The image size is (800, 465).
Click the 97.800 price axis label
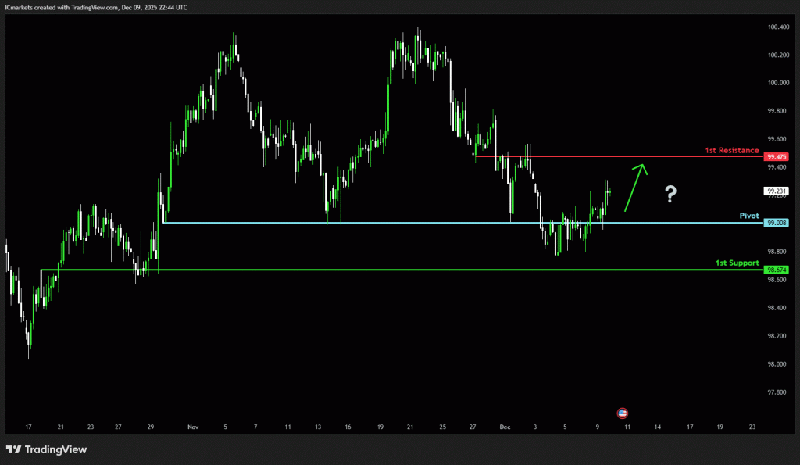click(777, 392)
